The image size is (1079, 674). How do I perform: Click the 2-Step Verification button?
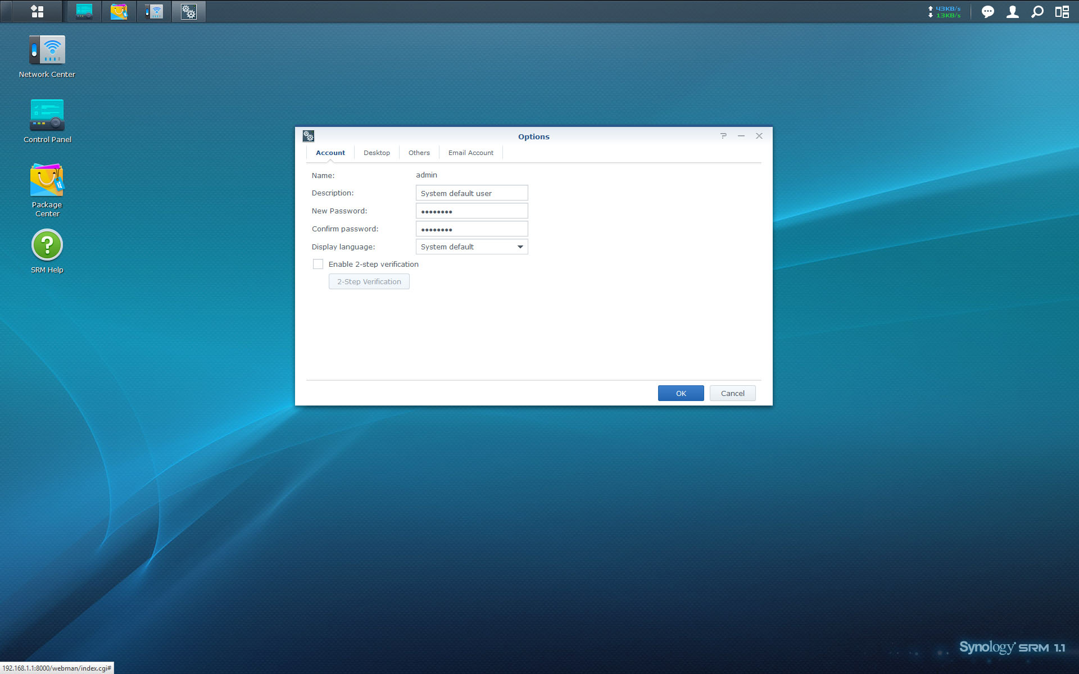369,281
